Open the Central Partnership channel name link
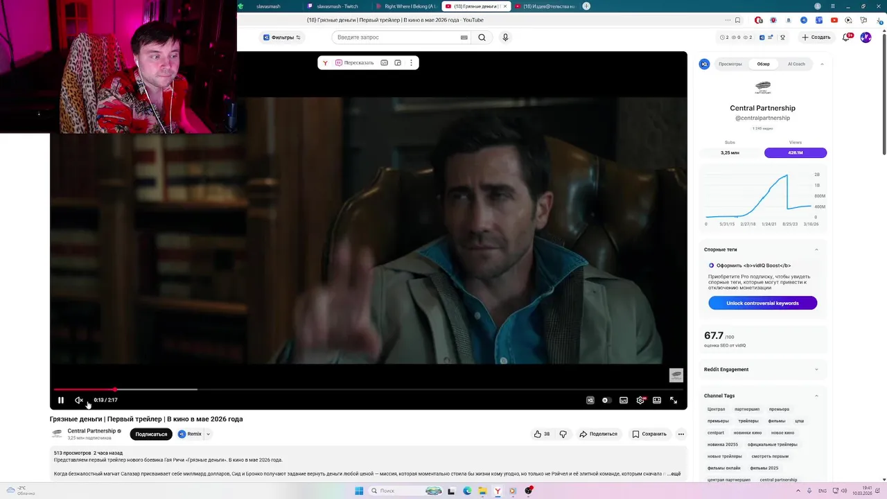887x499 pixels. (x=91, y=431)
